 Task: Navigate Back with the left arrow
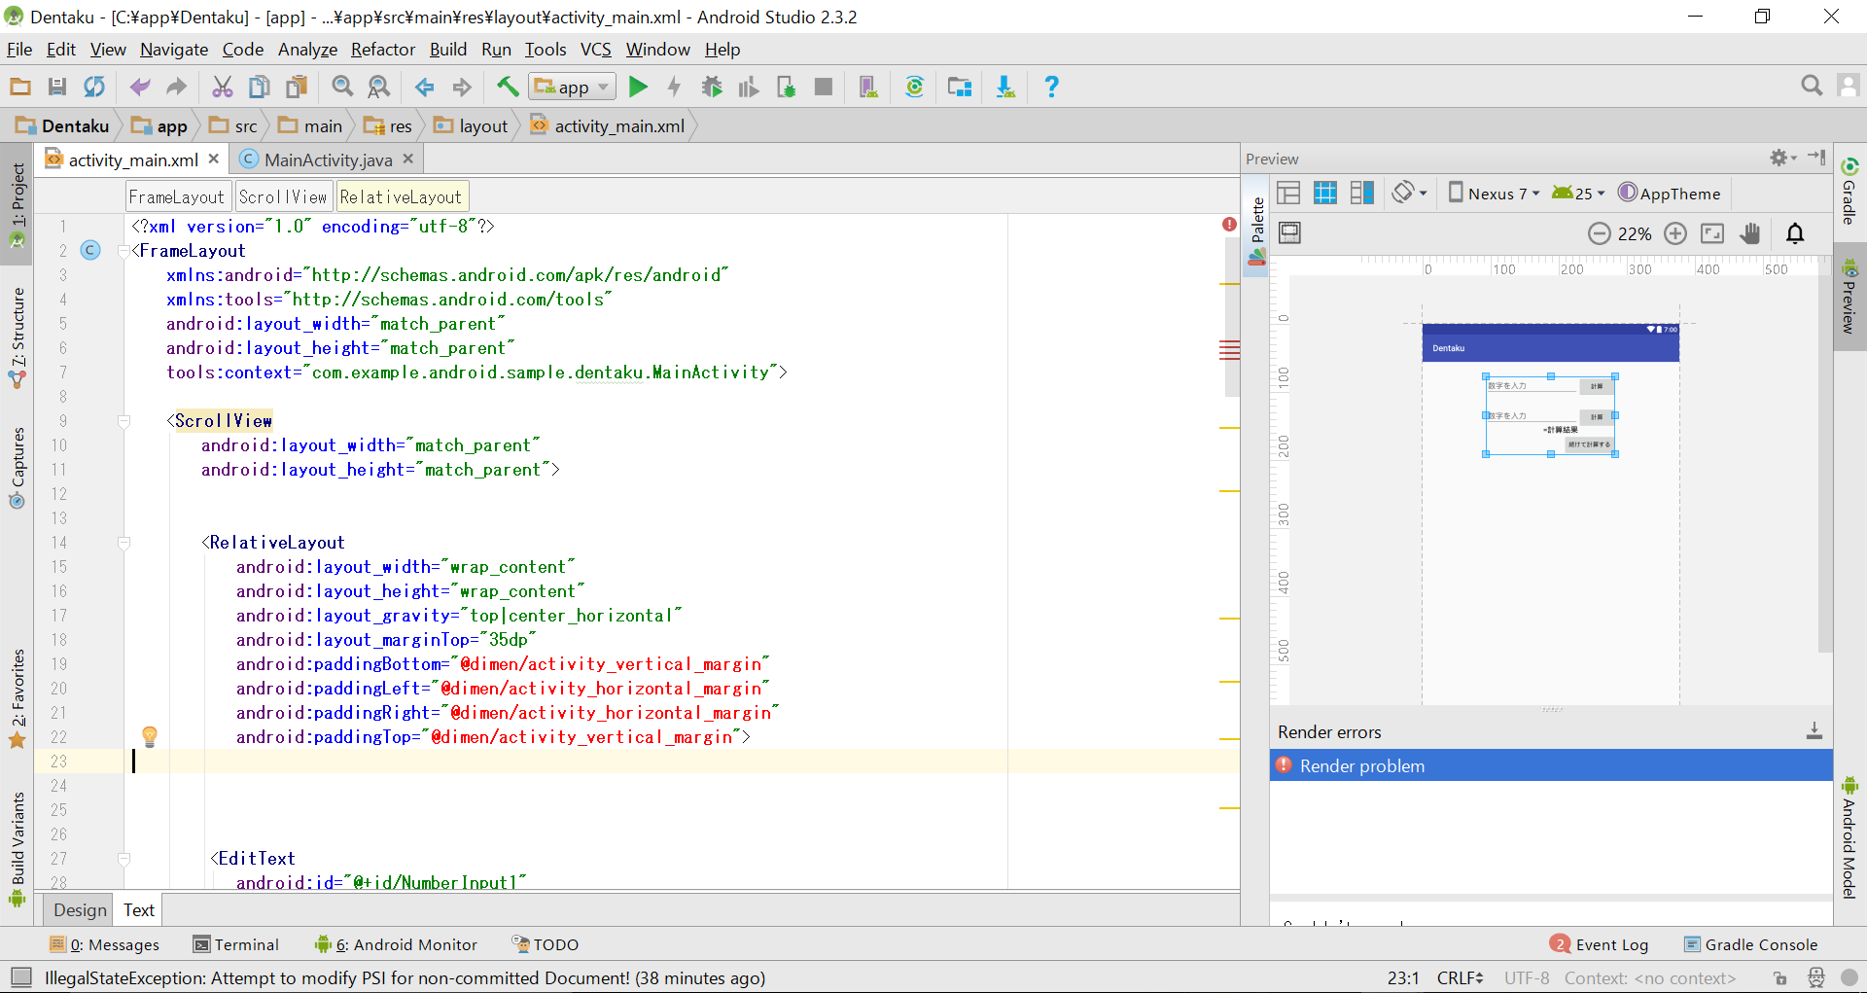point(425,88)
